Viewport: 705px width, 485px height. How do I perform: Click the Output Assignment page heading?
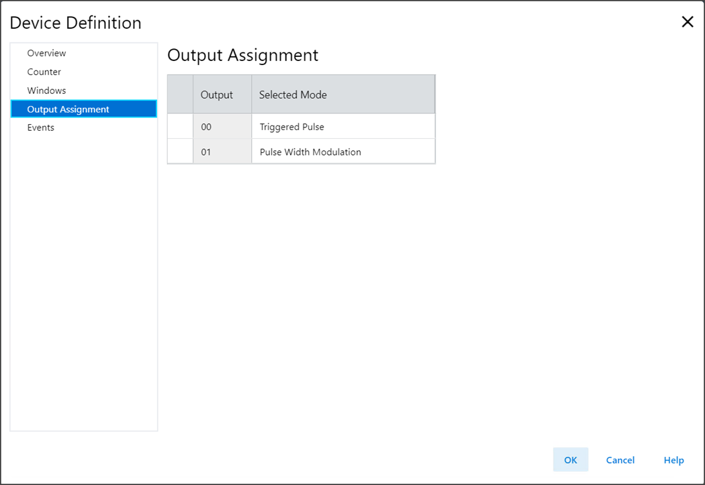(x=242, y=55)
